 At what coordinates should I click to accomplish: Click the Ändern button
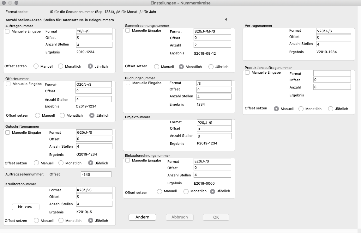[x=142, y=217]
